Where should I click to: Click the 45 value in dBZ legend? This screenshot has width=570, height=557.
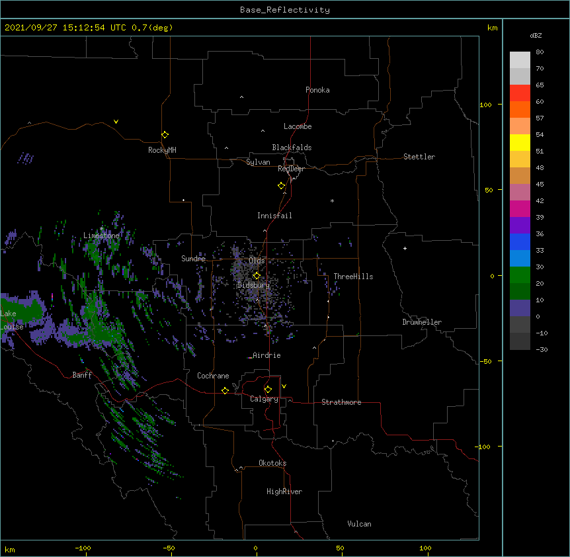(540, 184)
